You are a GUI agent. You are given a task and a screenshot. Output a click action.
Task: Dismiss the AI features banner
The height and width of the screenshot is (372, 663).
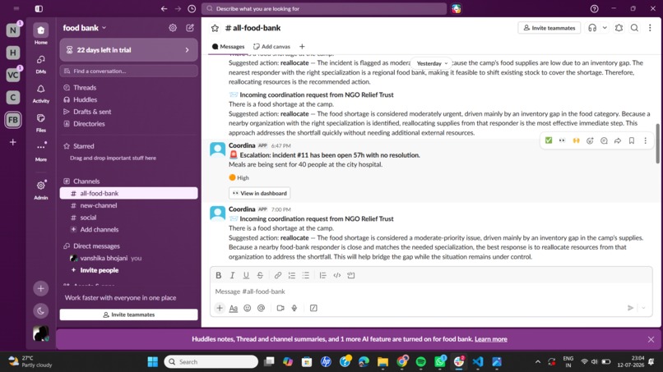(651, 339)
